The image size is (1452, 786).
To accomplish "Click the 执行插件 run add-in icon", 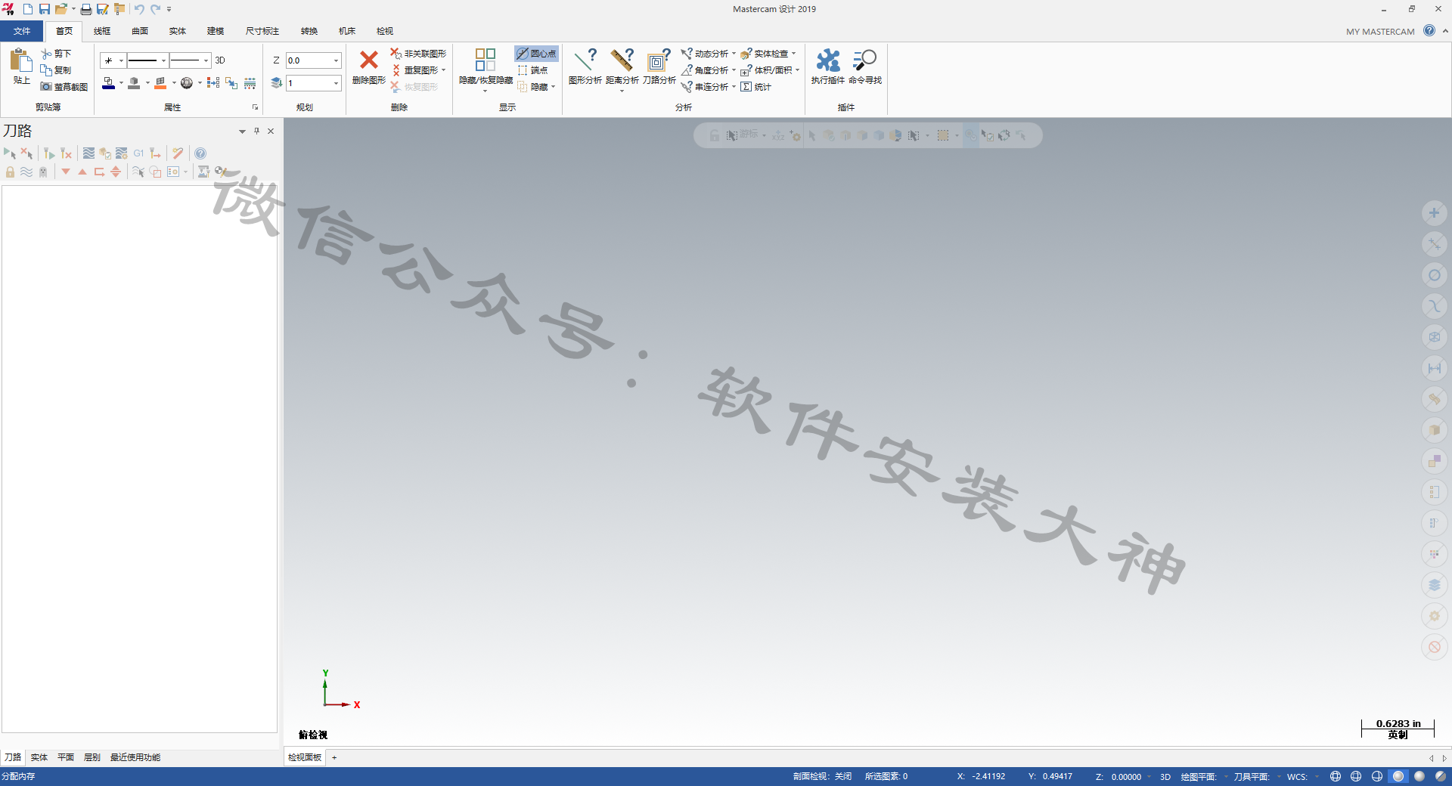I will click(x=827, y=60).
